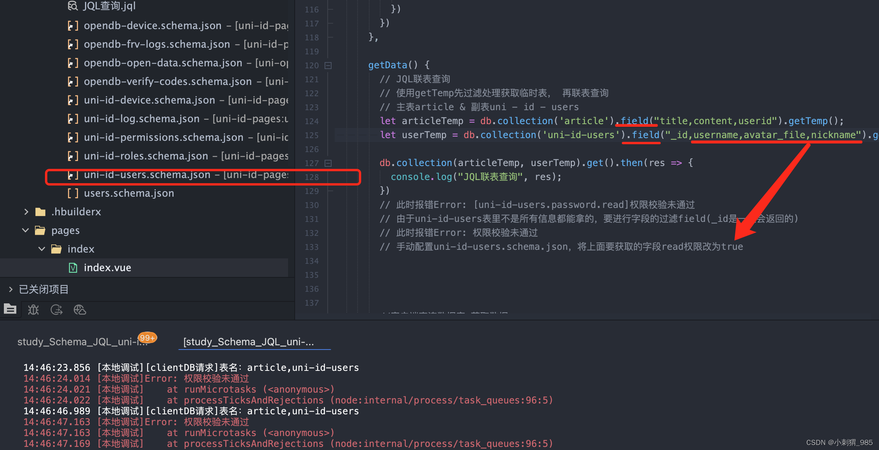Switch to first study_Schema_JQL_uni console tab

pyautogui.click(x=83, y=342)
